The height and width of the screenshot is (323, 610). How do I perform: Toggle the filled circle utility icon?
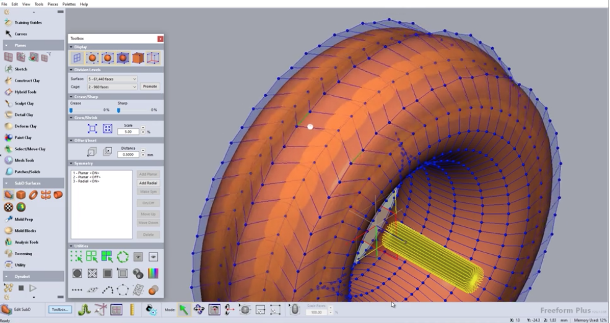(x=77, y=273)
